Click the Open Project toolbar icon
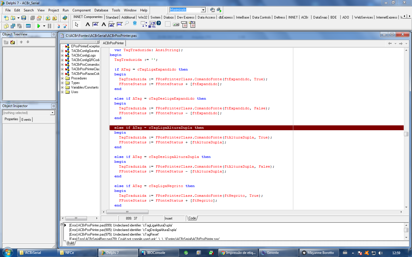412x257 pixels. [x=39, y=18]
